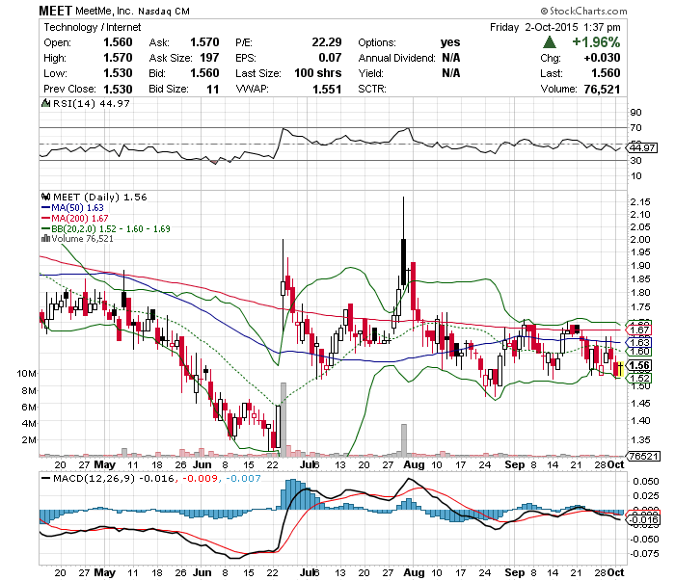The height and width of the screenshot is (581, 675).
Task: Click the P/E value 22.29
Action: [x=327, y=42]
